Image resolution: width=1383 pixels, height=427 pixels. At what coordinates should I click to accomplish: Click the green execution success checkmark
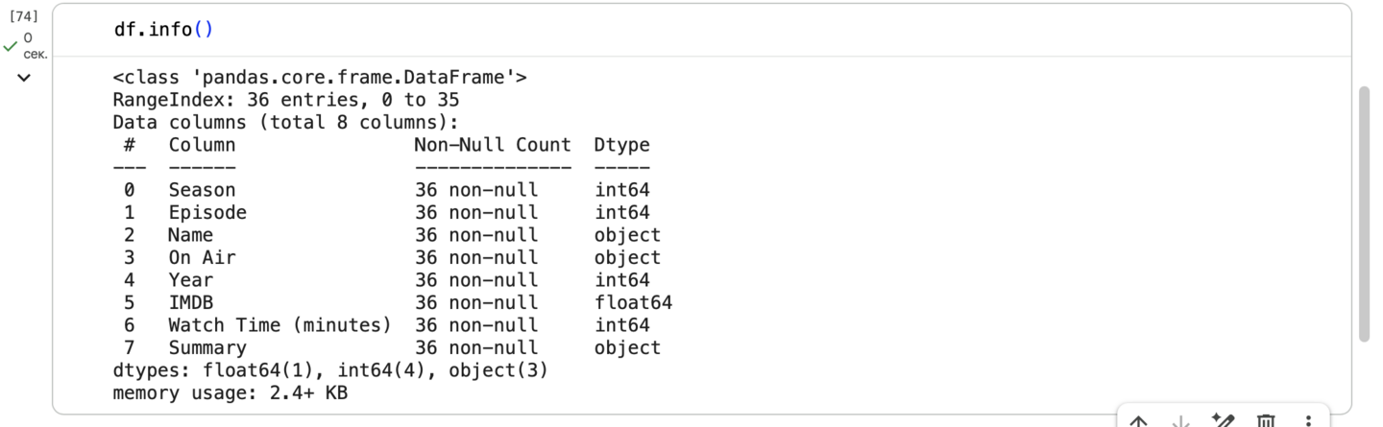[x=11, y=45]
